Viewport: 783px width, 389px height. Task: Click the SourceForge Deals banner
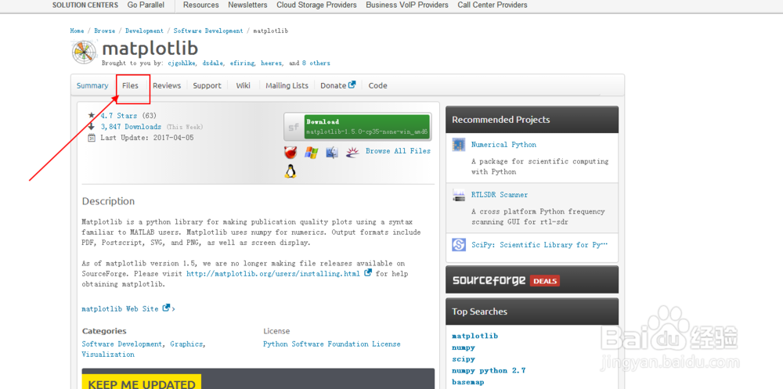pos(532,279)
